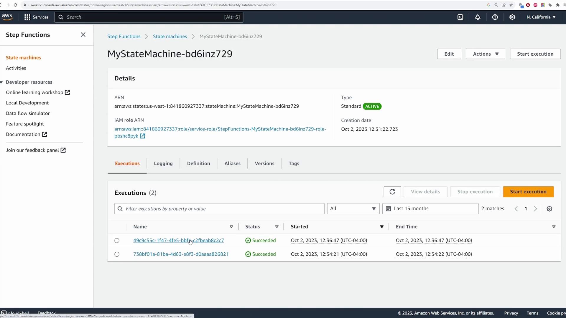Refresh the executions list
Viewport: 566px width, 318px height.
392,192
